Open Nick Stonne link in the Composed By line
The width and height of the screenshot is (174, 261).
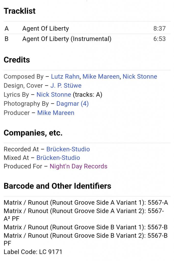140,77
